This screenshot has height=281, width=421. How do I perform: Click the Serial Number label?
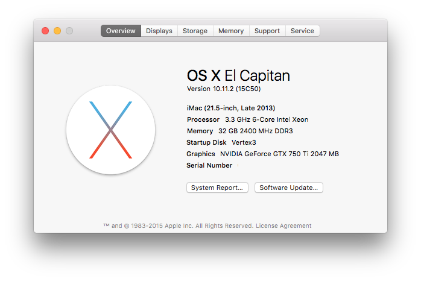tap(209, 165)
